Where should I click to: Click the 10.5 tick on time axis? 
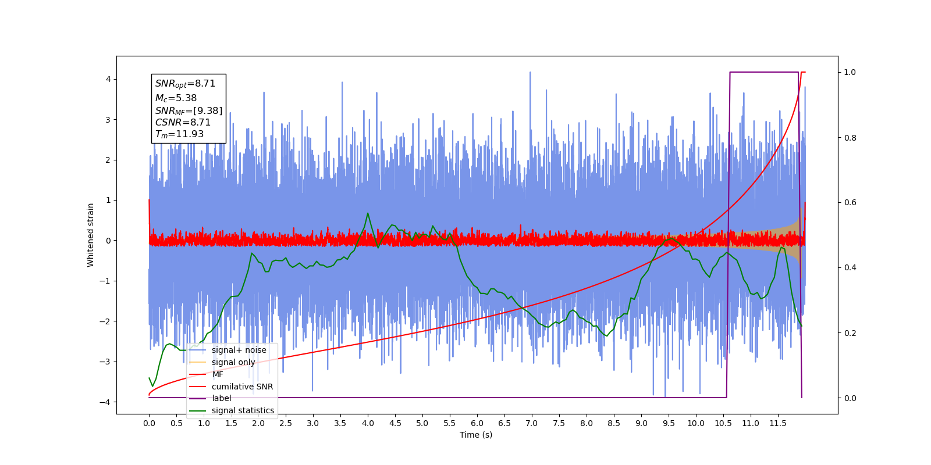click(723, 423)
